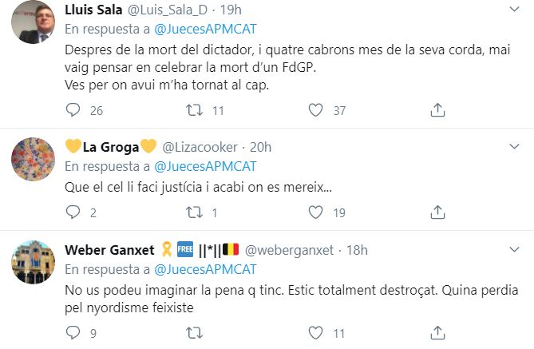Share La Groga's tweet

pos(437,212)
